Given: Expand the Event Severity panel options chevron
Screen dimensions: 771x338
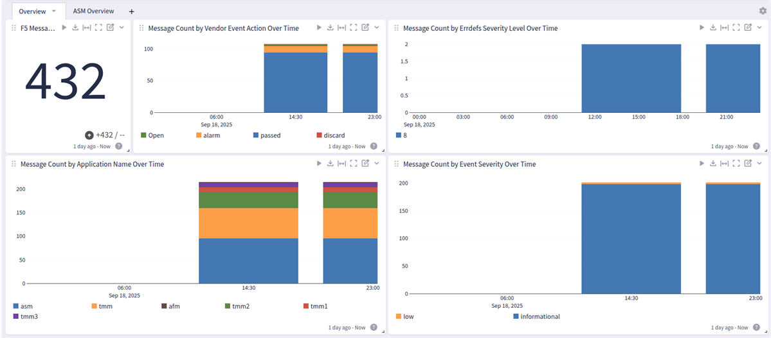Looking at the screenshot, I should point(759,164).
